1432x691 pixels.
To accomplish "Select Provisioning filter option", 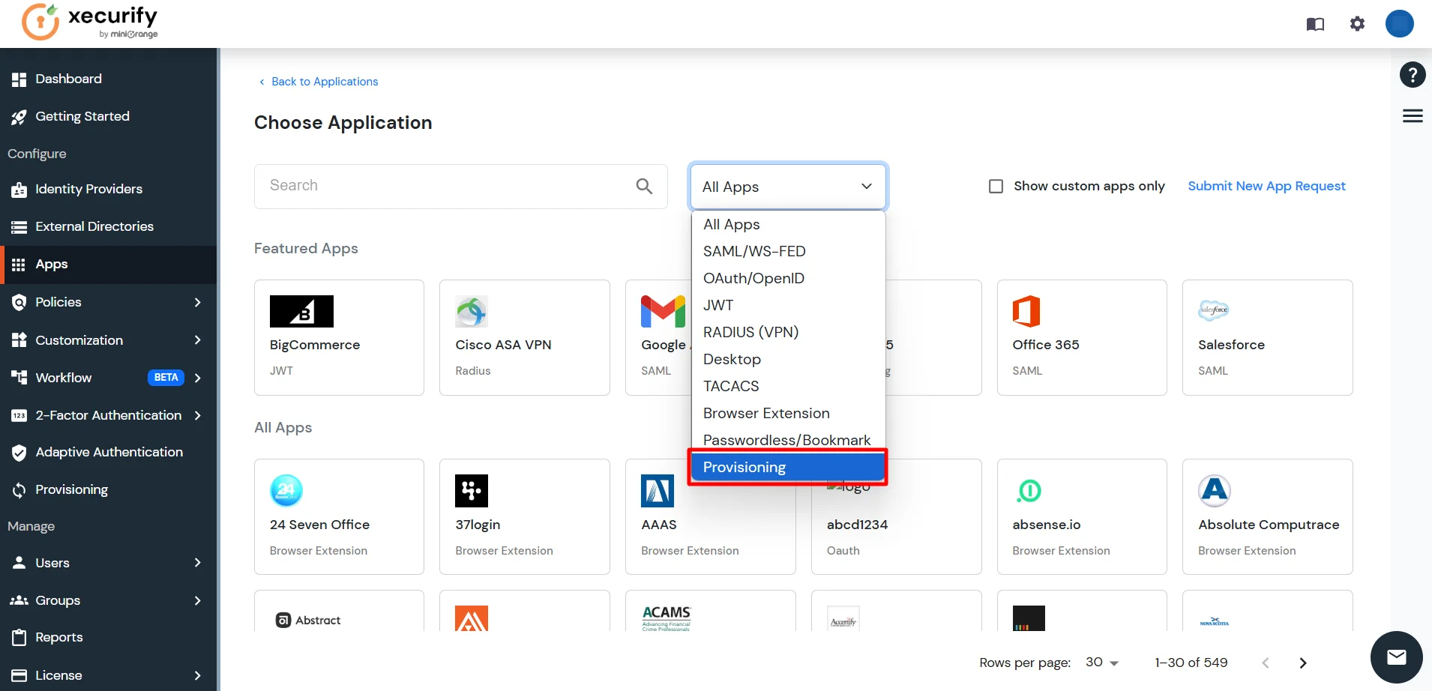I will [x=788, y=467].
